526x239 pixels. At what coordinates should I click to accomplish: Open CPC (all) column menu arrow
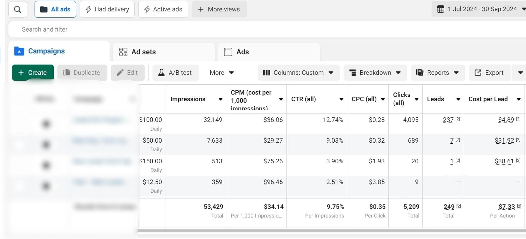click(x=383, y=99)
